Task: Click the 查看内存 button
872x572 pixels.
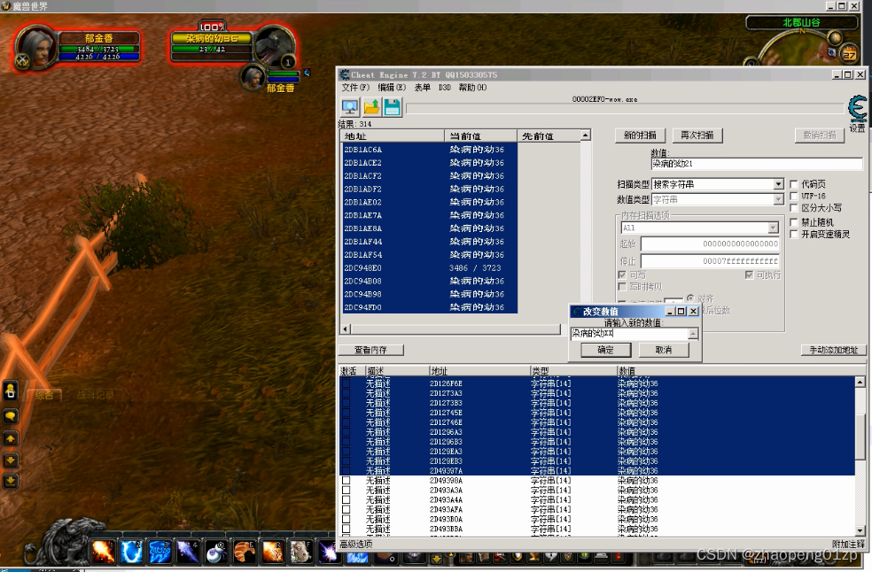Action: coord(371,350)
